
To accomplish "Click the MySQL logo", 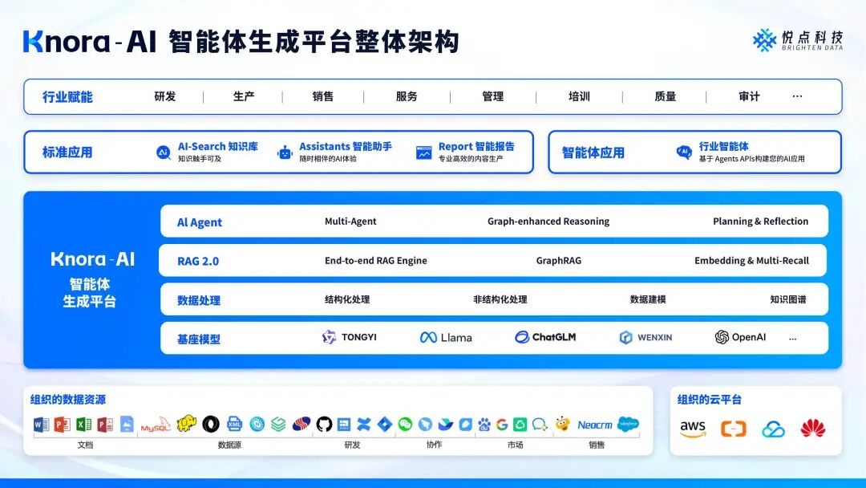I will point(156,425).
